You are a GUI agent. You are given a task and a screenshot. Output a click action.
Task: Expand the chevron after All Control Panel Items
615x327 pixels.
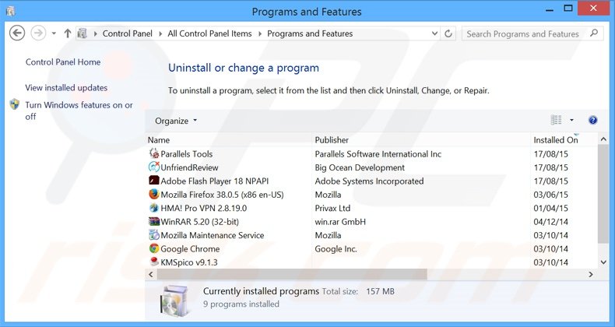260,33
